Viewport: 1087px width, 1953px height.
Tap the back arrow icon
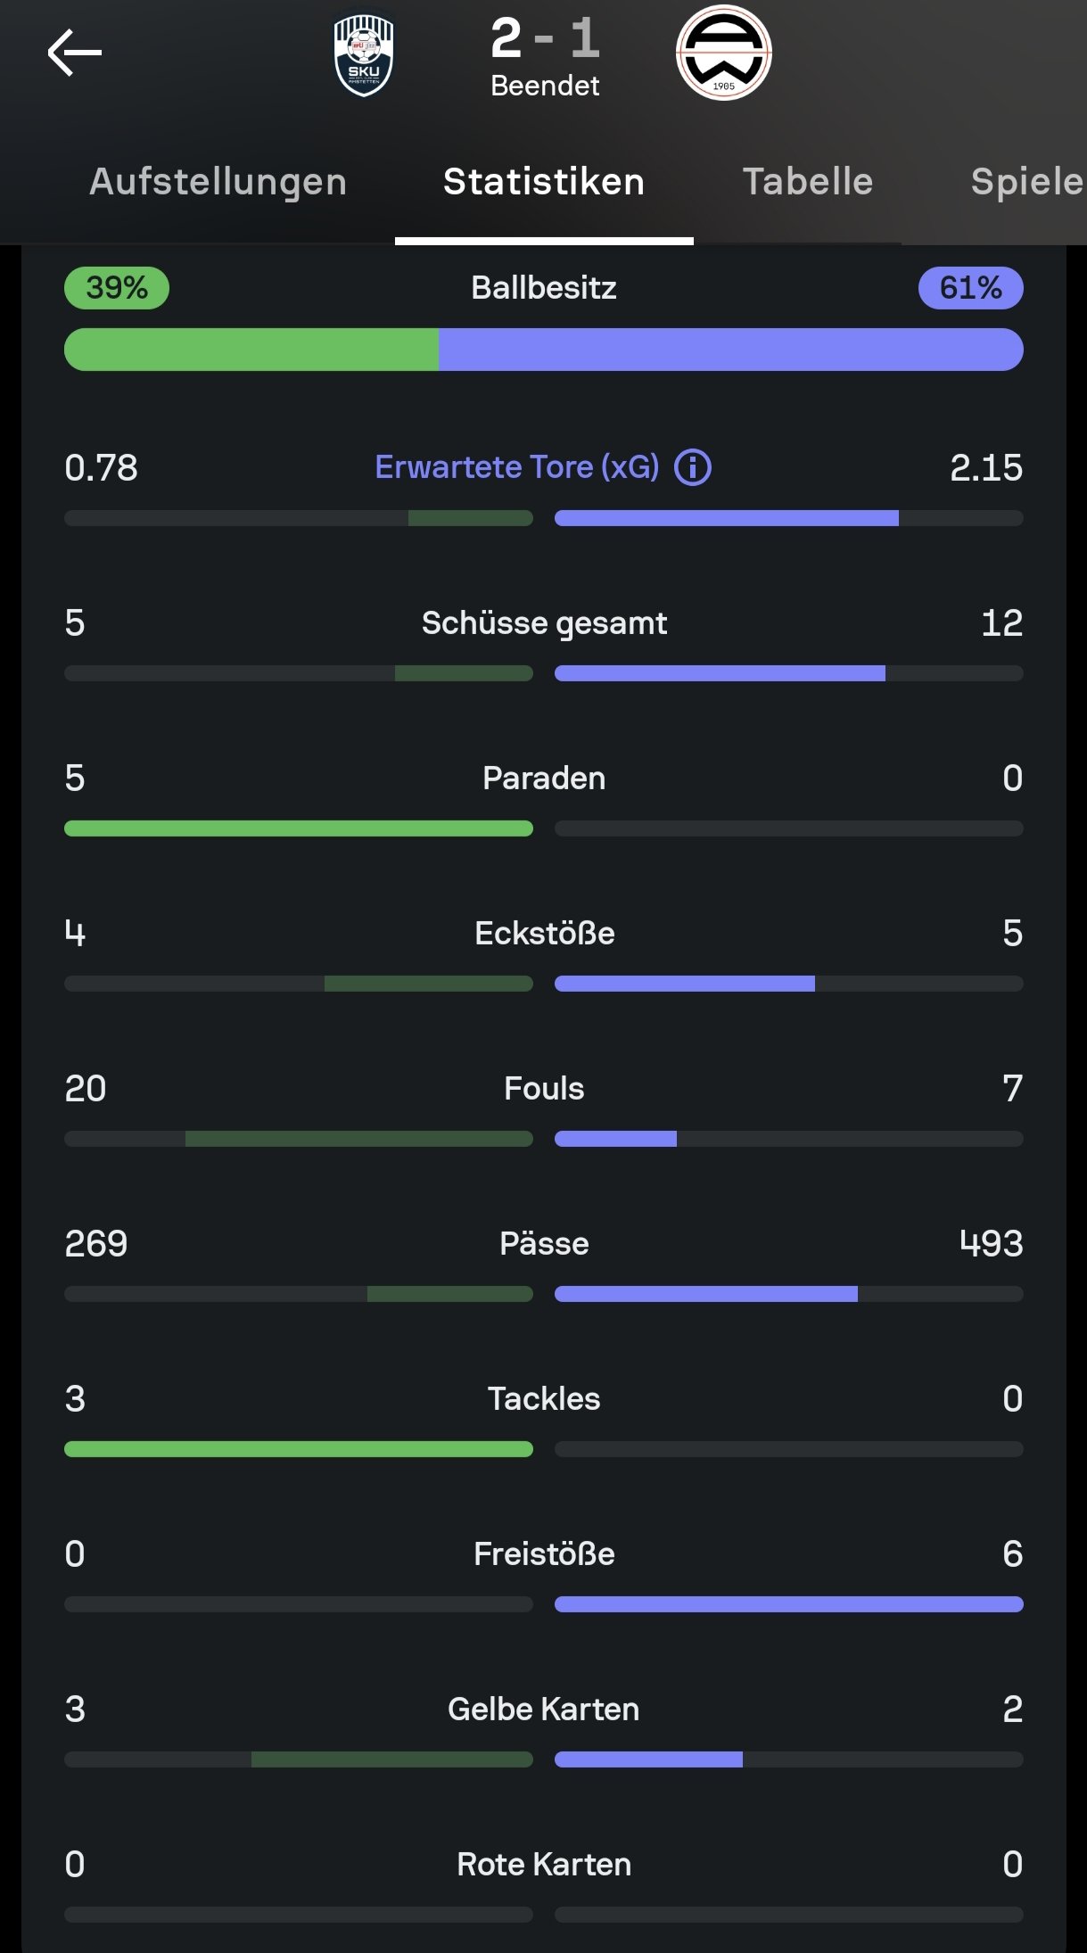[x=75, y=53]
